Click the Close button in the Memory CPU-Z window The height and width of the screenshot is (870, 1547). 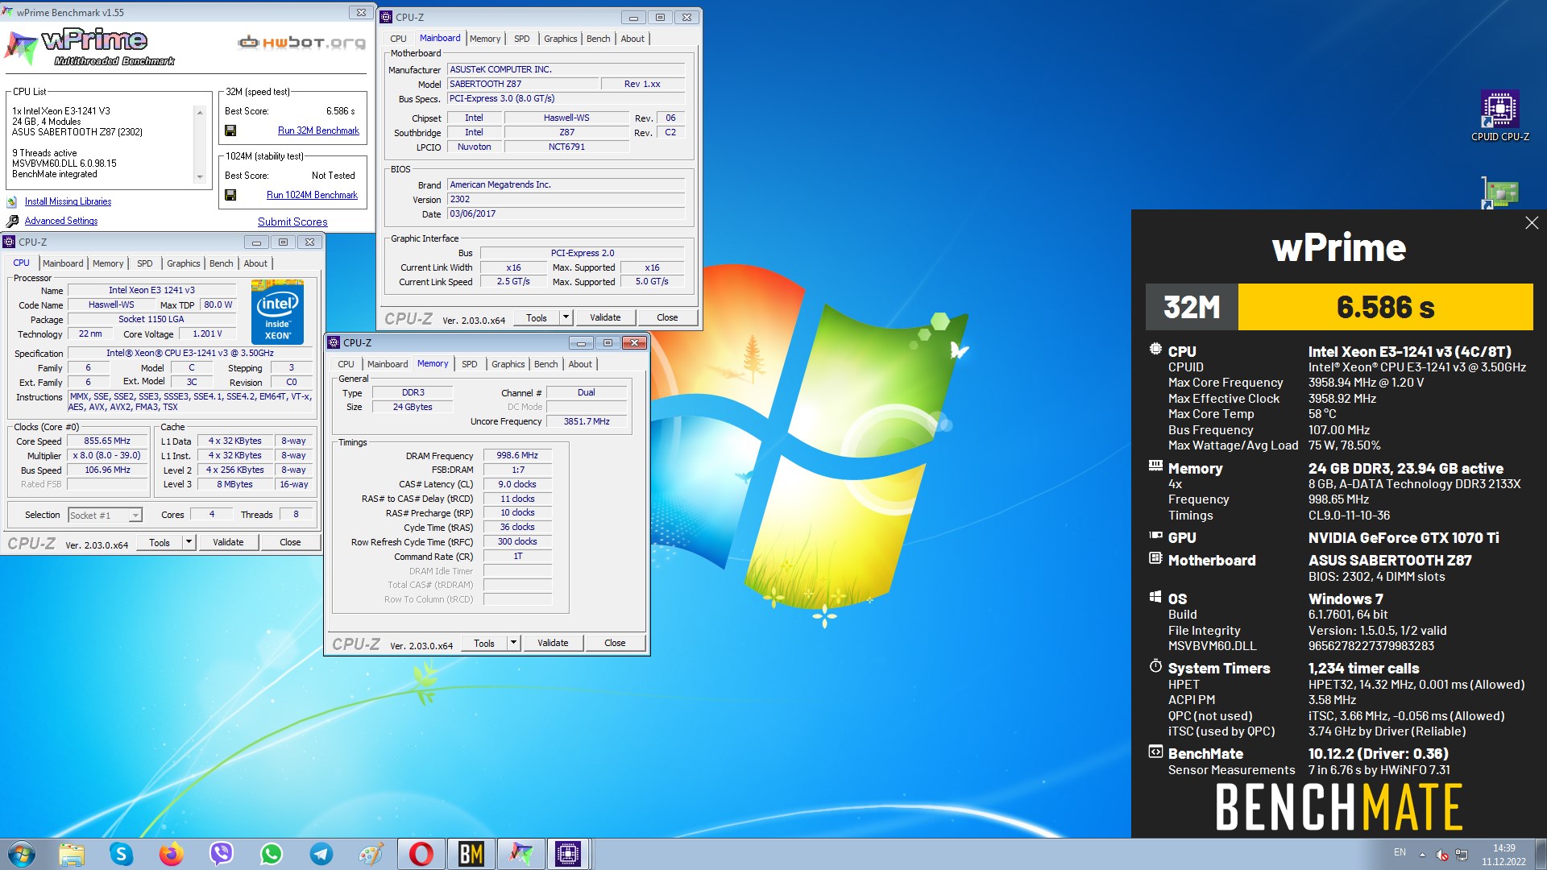click(615, 643)
